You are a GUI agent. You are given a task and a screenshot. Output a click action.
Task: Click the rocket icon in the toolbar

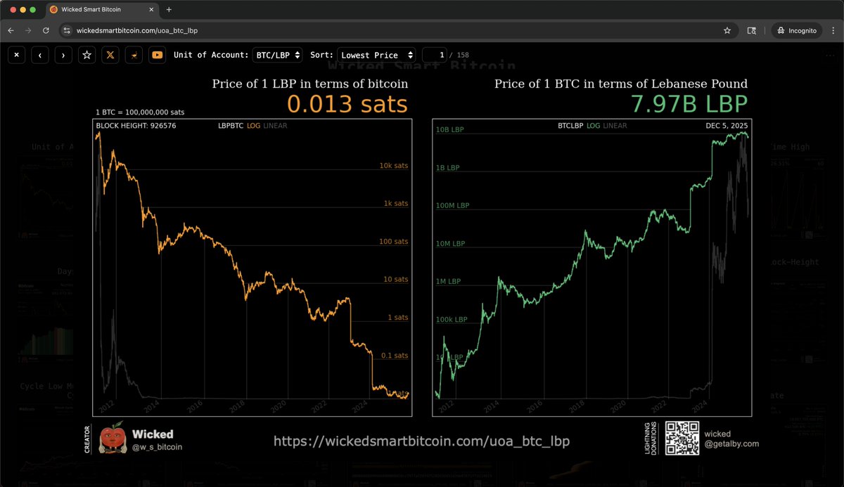coord(134,55)
